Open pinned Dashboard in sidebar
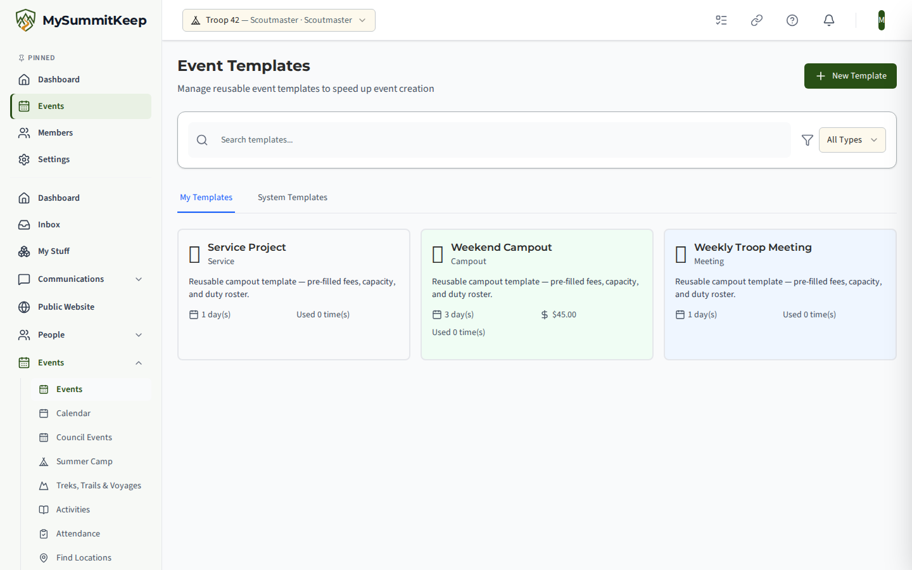This screenshot has width=912, height=570. (80, 80)
